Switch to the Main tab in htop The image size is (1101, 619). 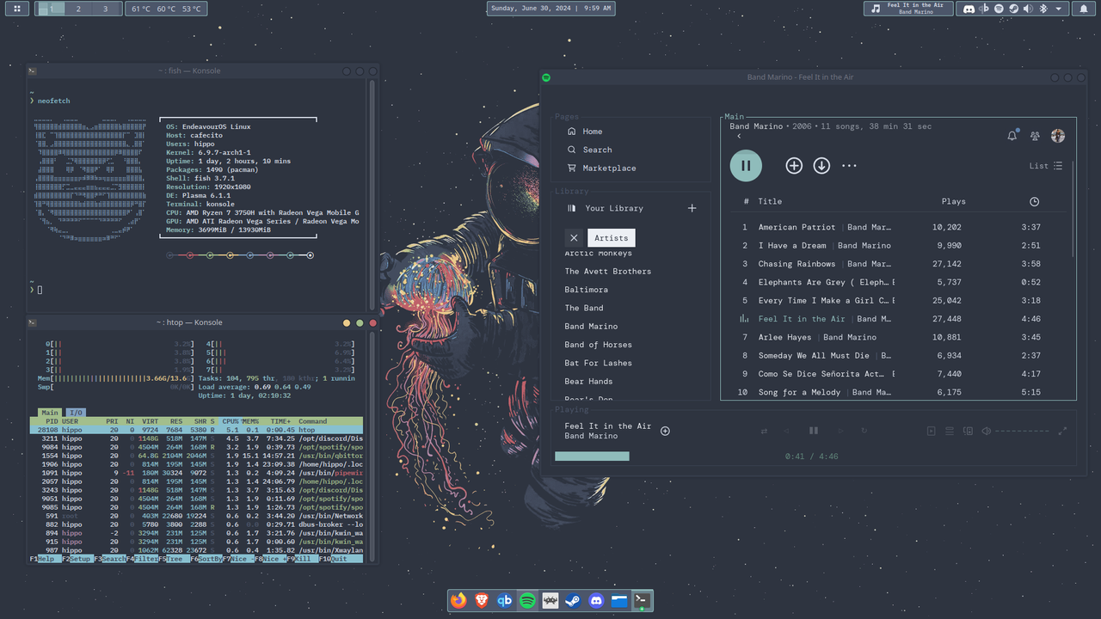[x=50, y=413]
